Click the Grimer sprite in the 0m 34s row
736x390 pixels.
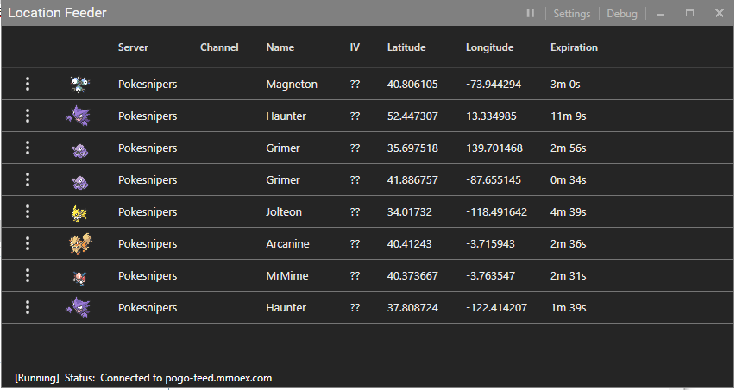click(x=79, y=182)
